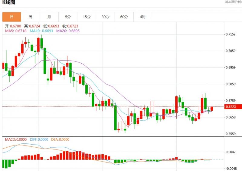Open the 15分 interval tab
The image size is (242, 171).
(x=87, y=17)
